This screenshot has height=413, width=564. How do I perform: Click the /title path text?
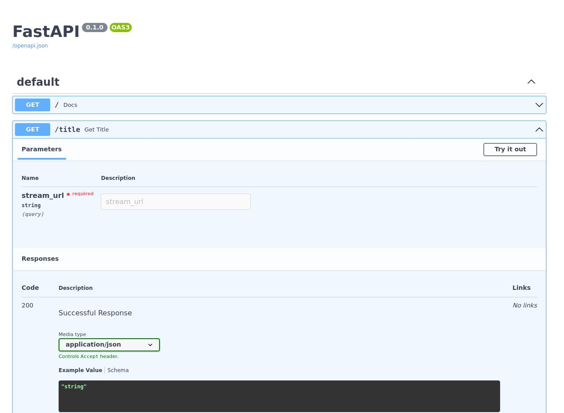point(67,129)
